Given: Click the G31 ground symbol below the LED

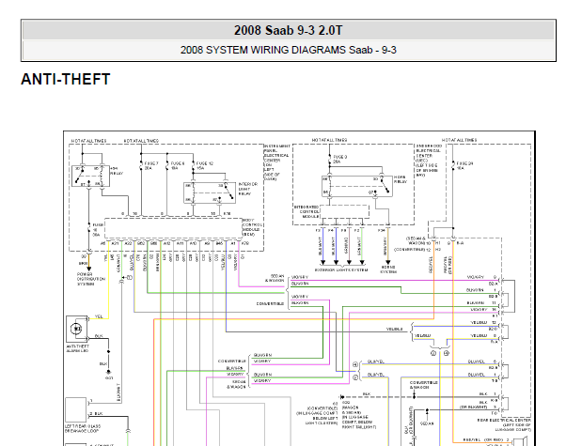Looking at the screenshot, I should 108,372.
